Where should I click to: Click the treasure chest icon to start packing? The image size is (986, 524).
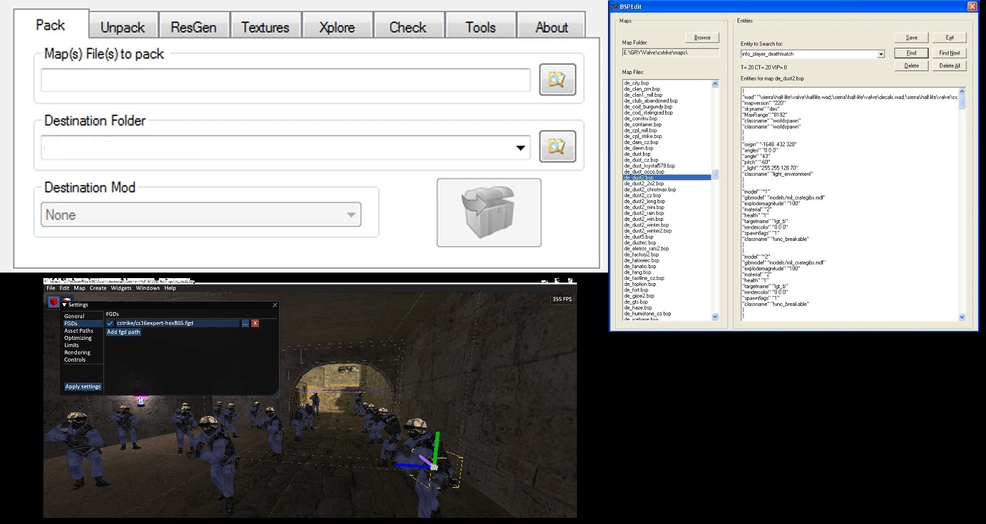pyautogui.click(x=489, y=213)
